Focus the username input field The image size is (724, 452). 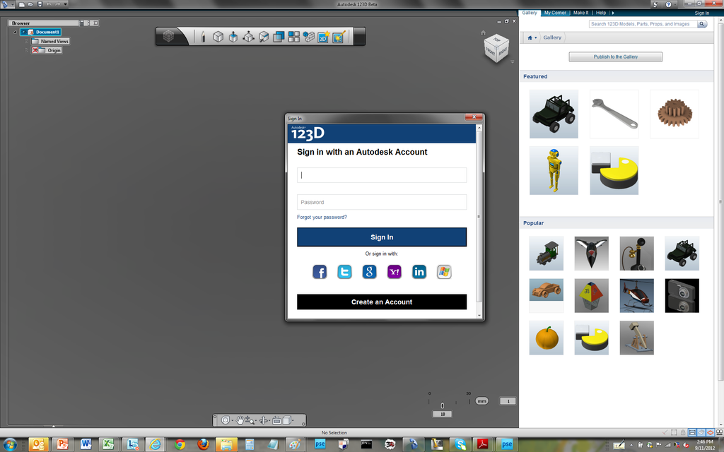(x=382, y=175)
